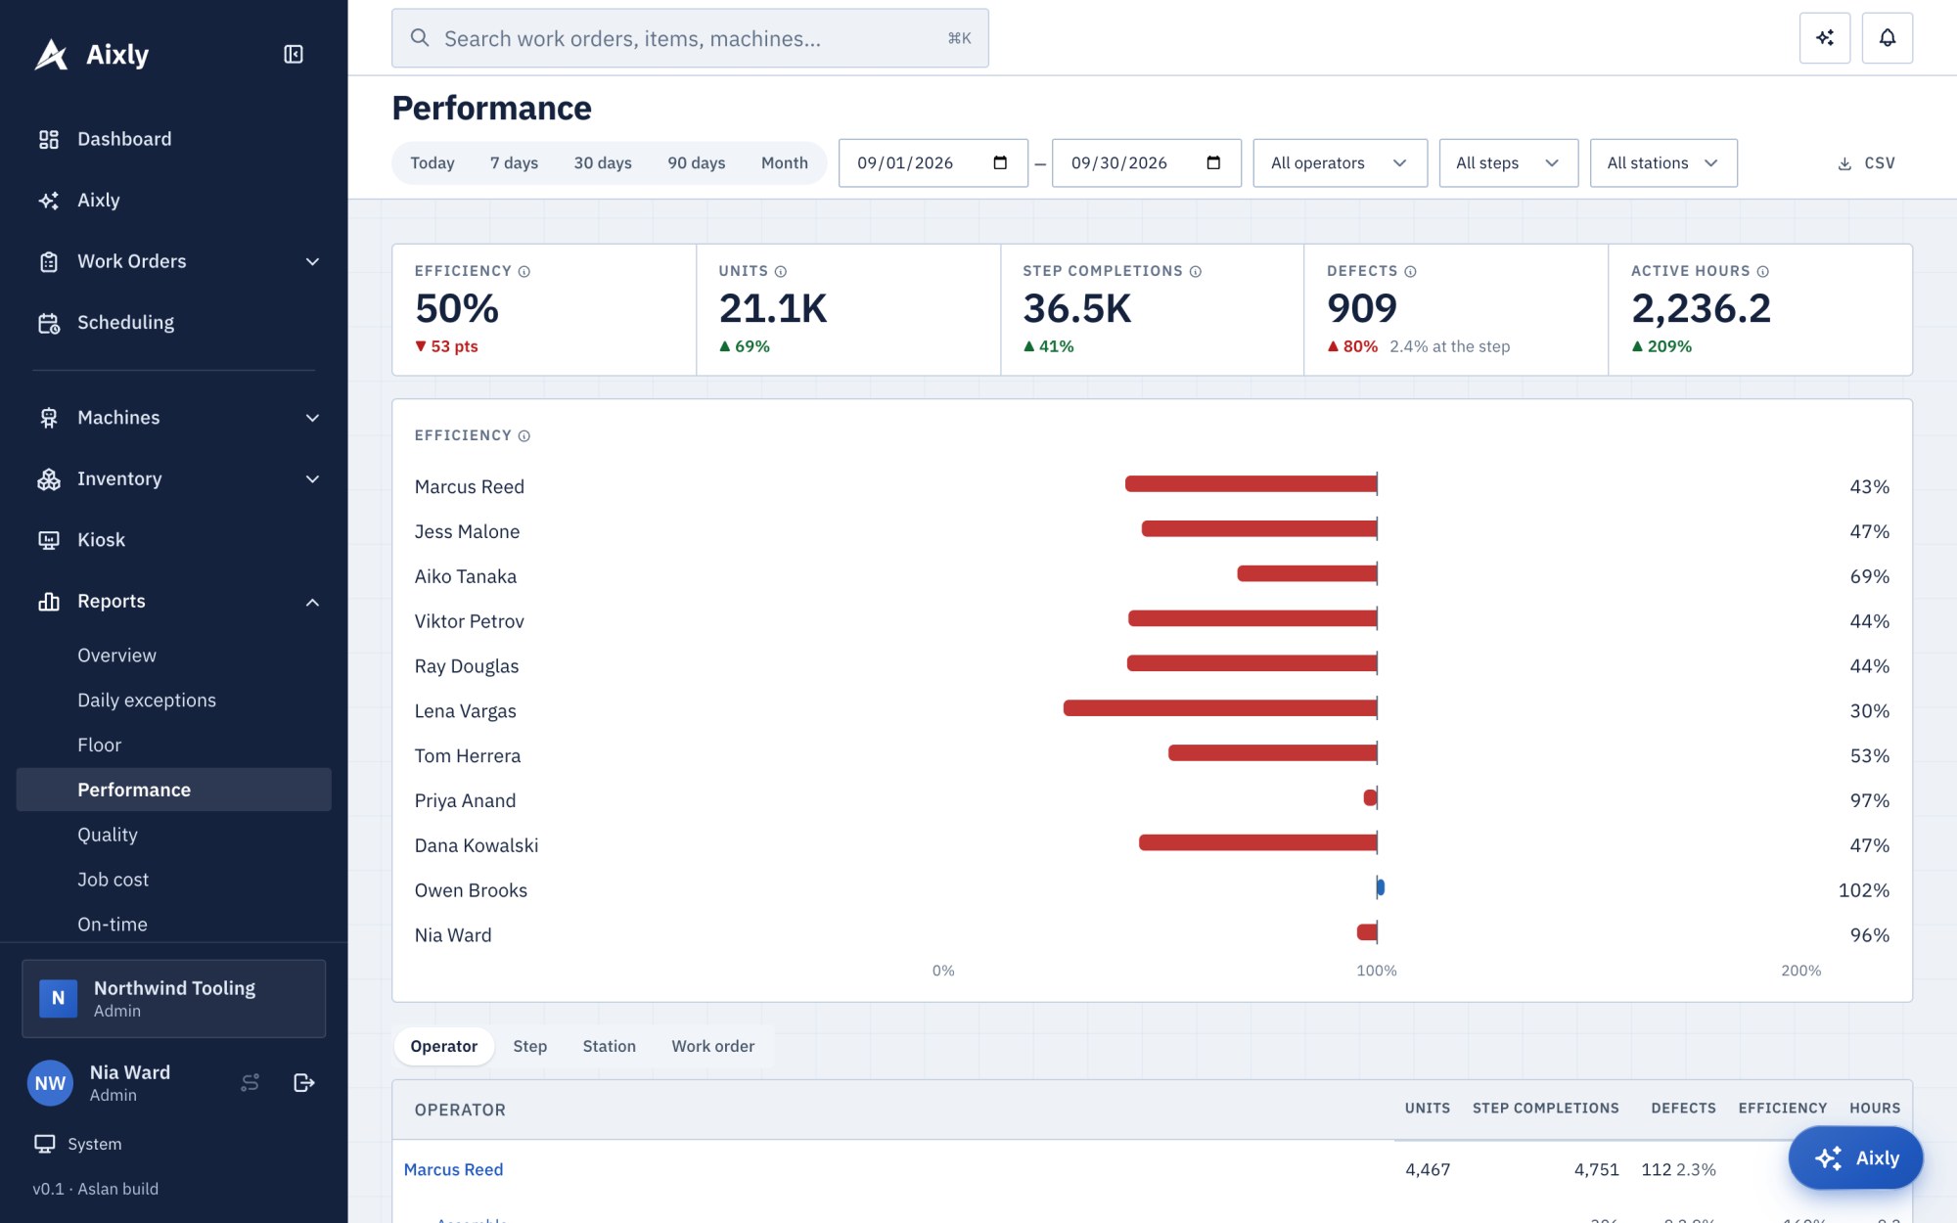
Task: Select the Today range option
Action: tap(432, 162)
